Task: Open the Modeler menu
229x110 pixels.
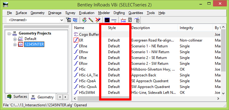Action: (104, 13)
